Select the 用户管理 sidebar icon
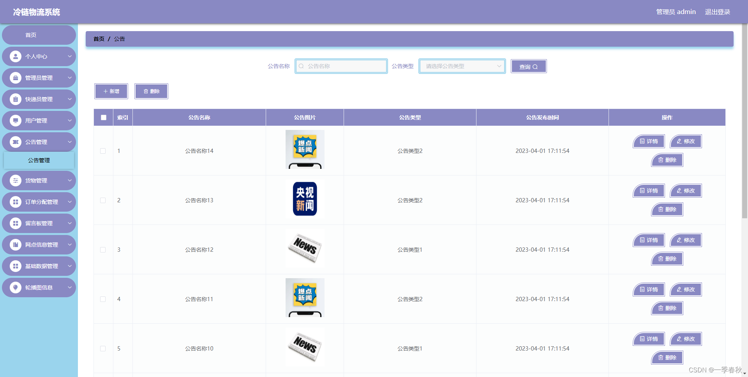This screenshot has width=748, height=377. pyautogui.click(x=16, y=121)
